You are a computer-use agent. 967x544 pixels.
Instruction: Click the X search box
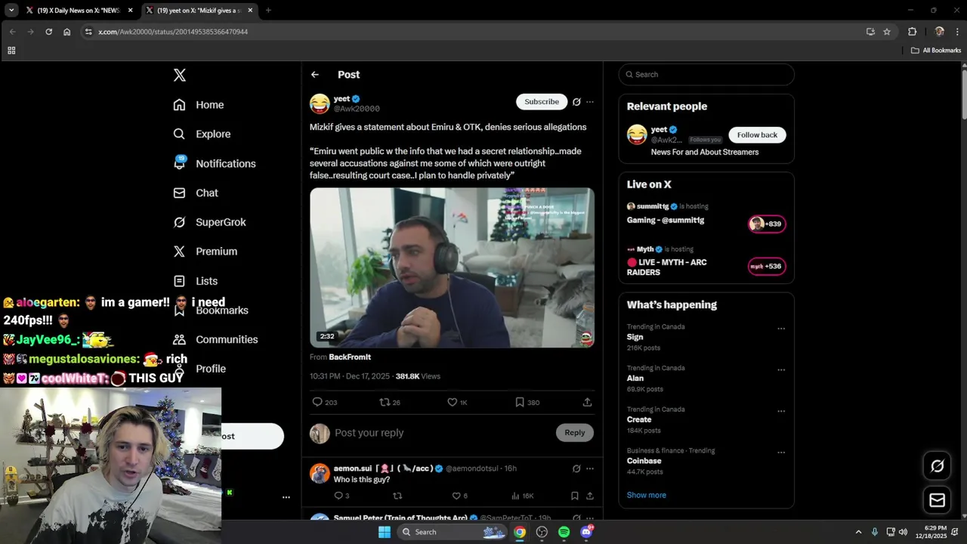(706, 74)
